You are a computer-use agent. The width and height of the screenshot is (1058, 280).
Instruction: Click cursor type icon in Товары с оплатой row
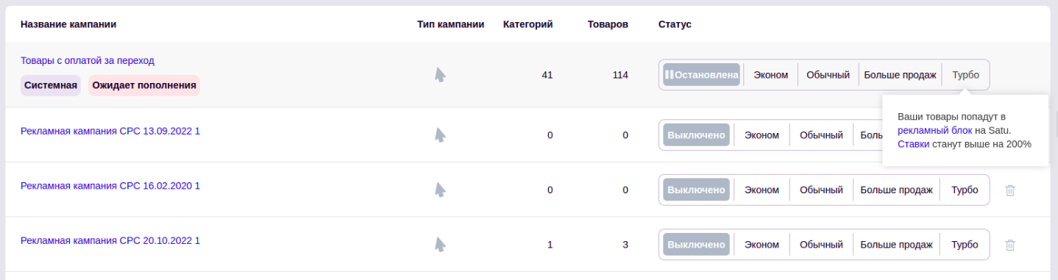[440, 75]
